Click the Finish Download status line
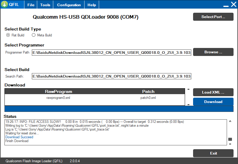238x164 pixels. tap(17, 141)
